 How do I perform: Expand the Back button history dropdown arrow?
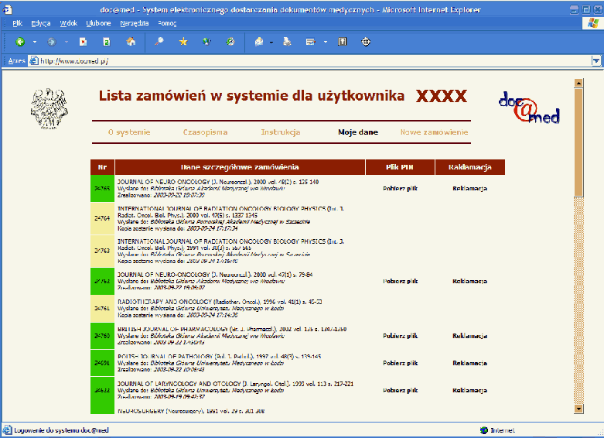pyautogui.click(x=32, y=42)
